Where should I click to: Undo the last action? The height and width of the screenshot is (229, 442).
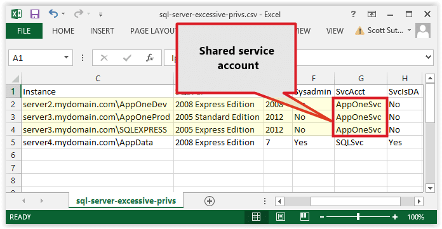tap(53, 13)
